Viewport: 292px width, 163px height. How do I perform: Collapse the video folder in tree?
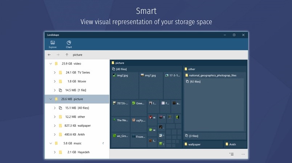click(50, 64)
